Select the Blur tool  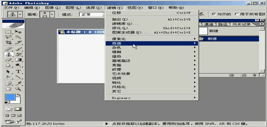click(x=8, y=65)
